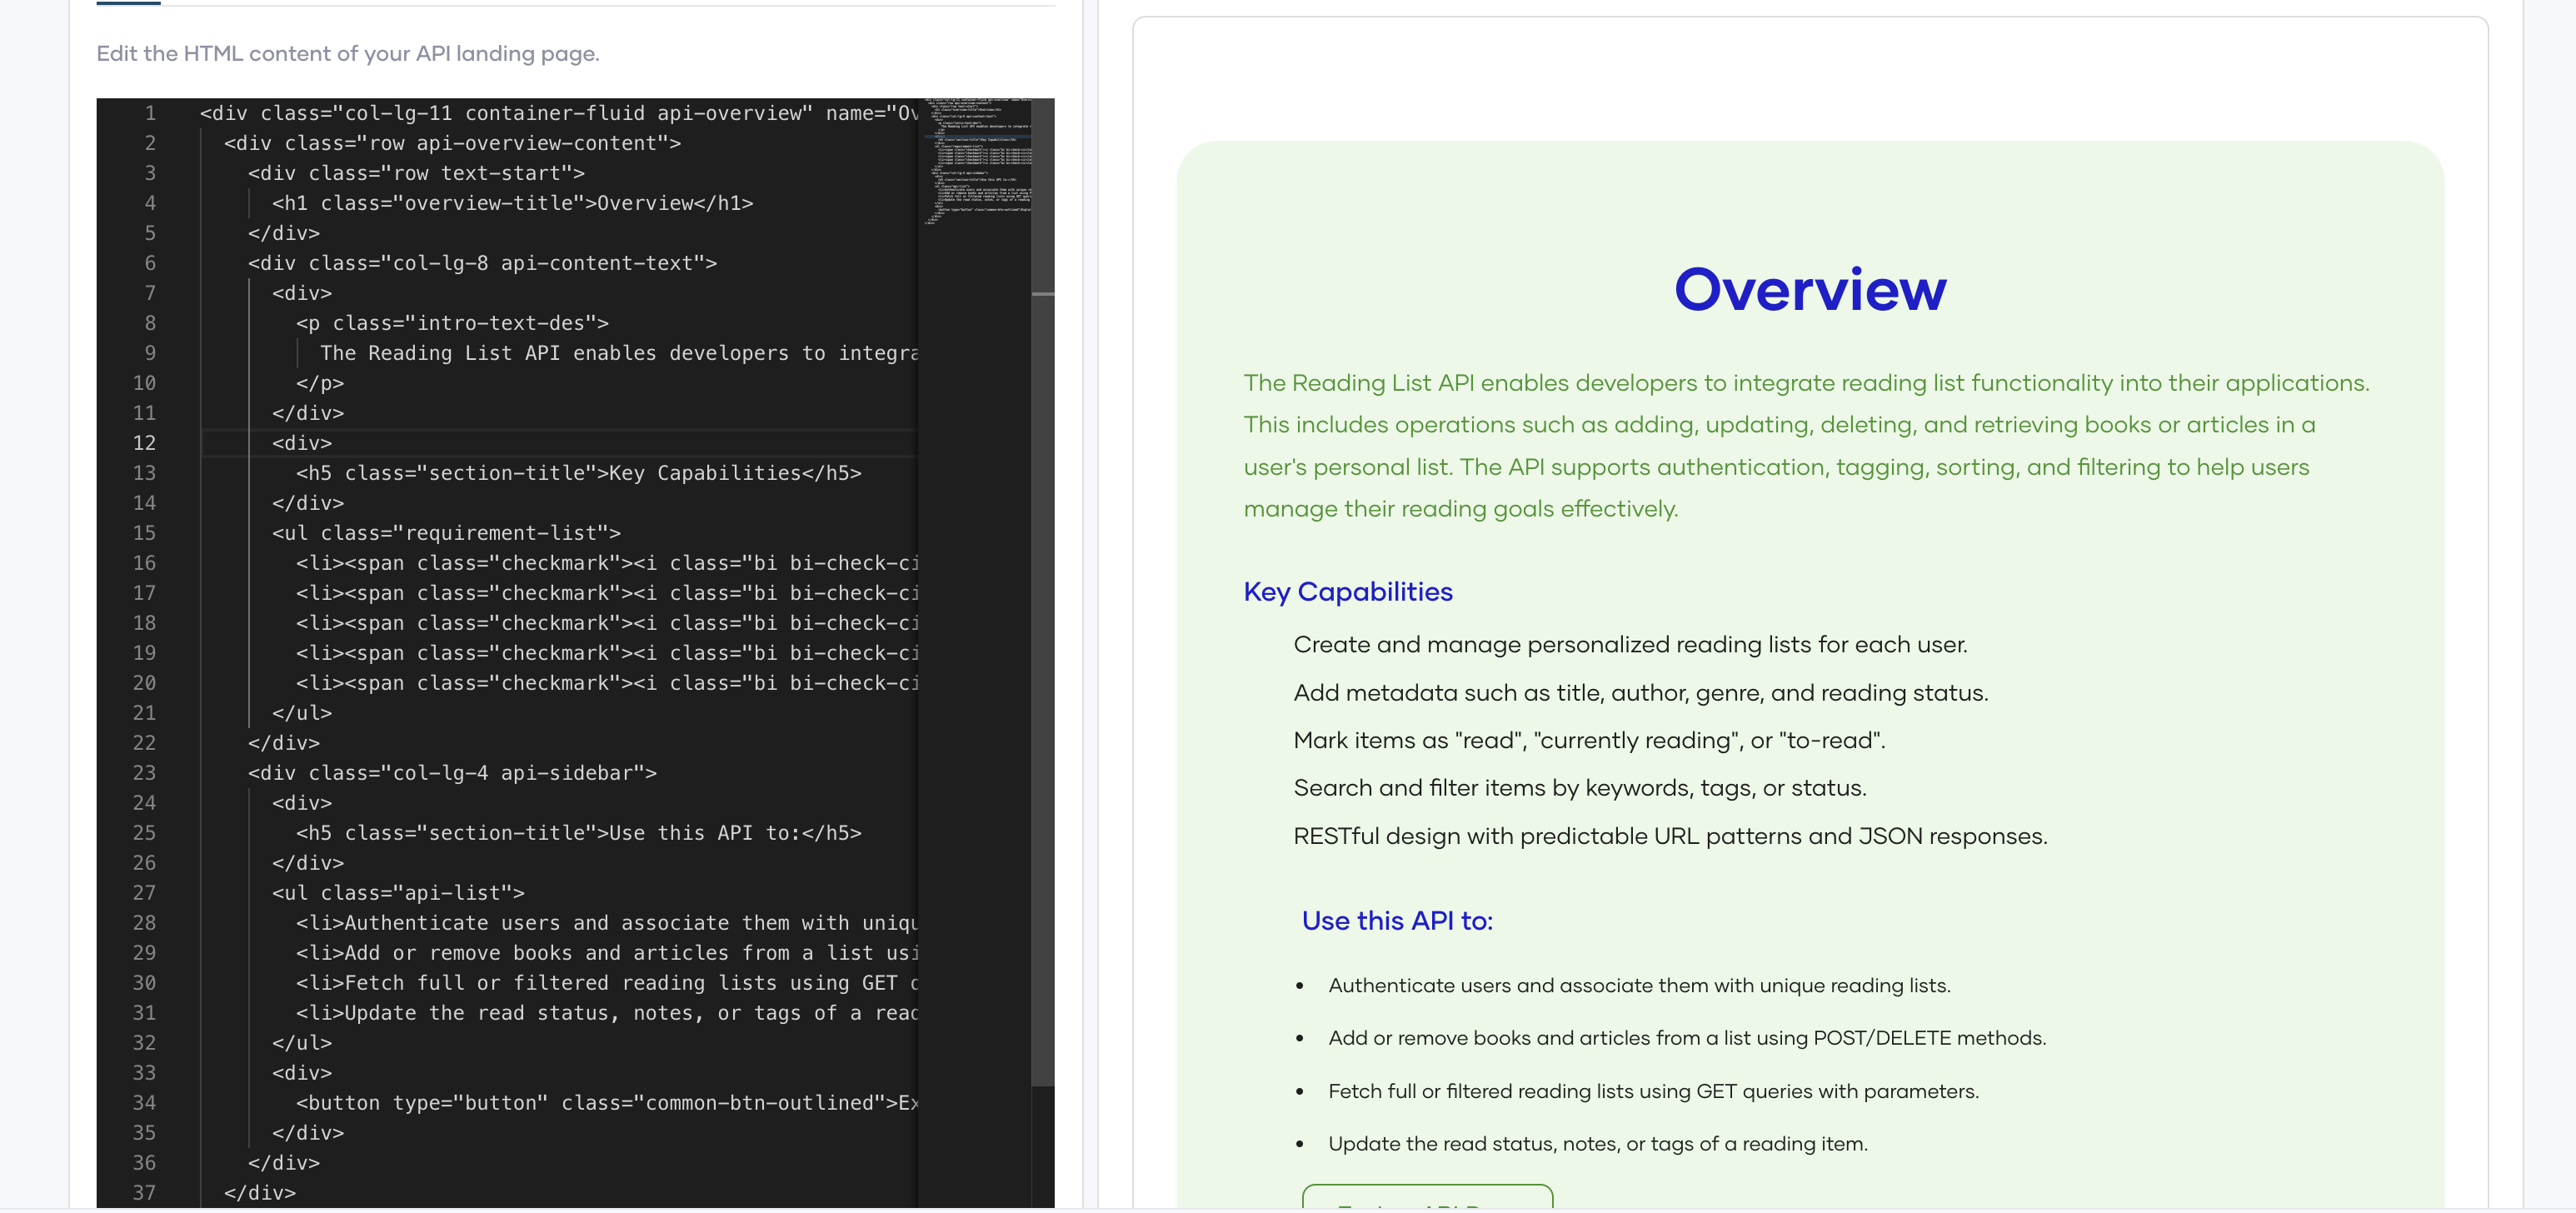Image resolution: width=2576 pixels, height=1213 pixels.
Task: Click the Key Capabilities heading in preview
Action: tap(1347, 591)
